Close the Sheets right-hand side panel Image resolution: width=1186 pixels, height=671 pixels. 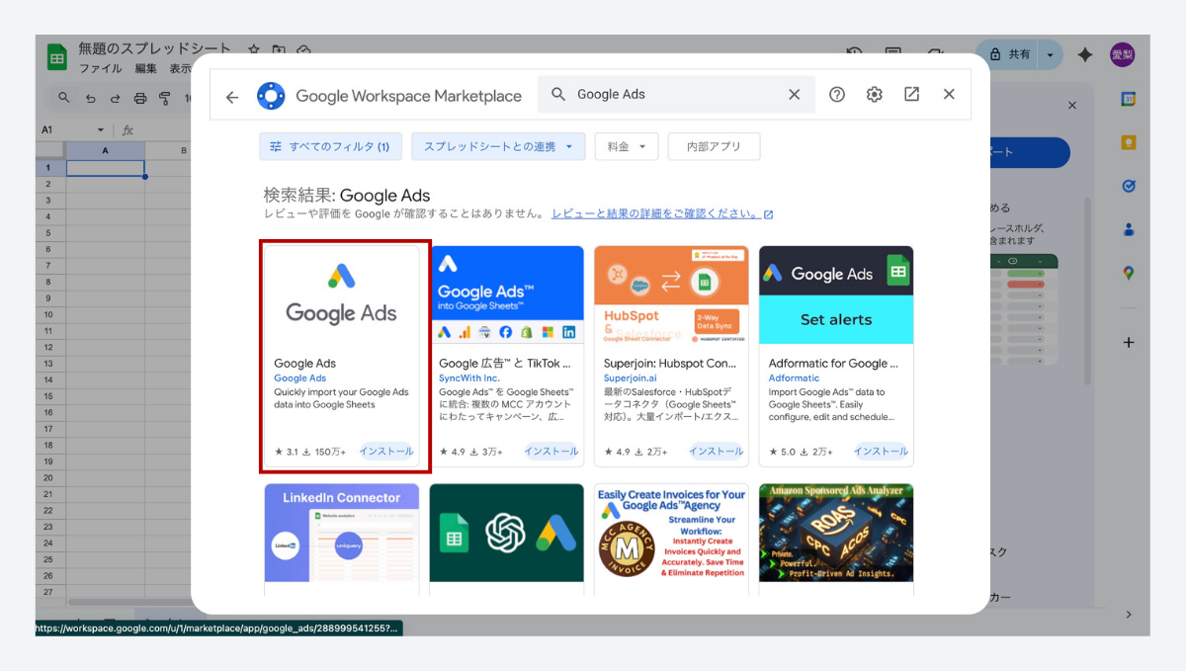click(1072, 105)
